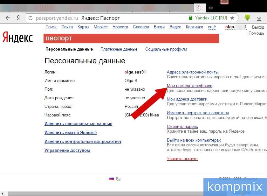Open the Блоги link
Viewport: 267px width, 196px height.
[x=159, y=27]
